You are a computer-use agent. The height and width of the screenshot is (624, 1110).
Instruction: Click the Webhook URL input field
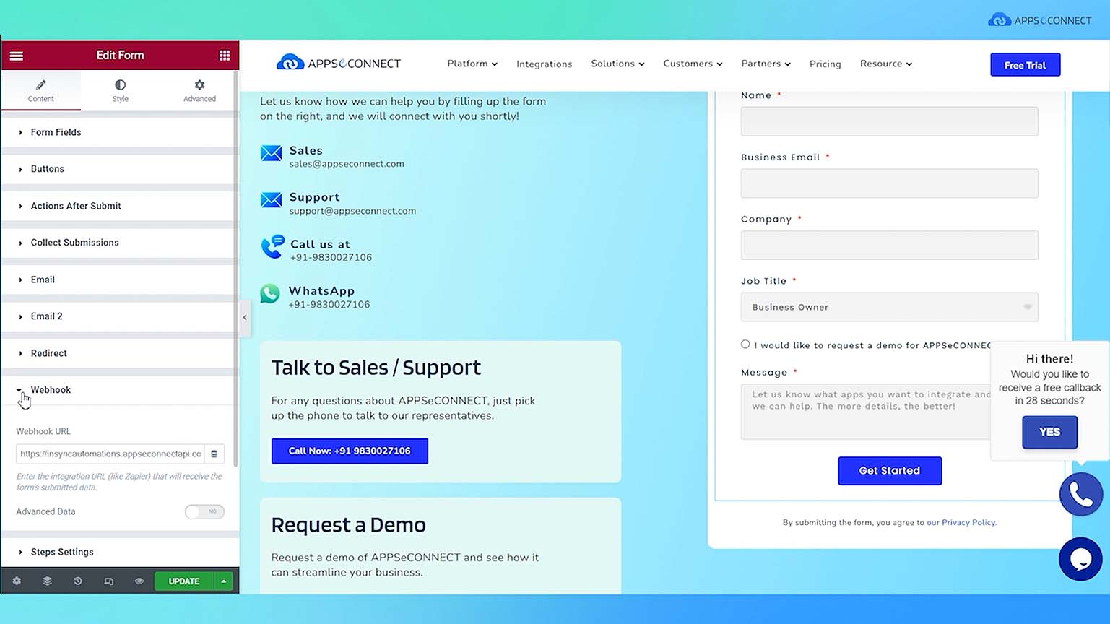(x=110, y=454)
